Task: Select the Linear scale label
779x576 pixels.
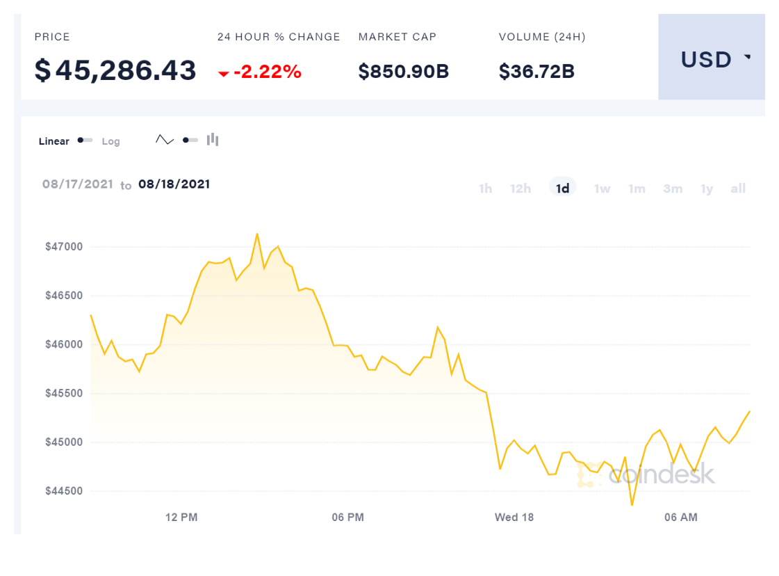Action: coord(54,141)
